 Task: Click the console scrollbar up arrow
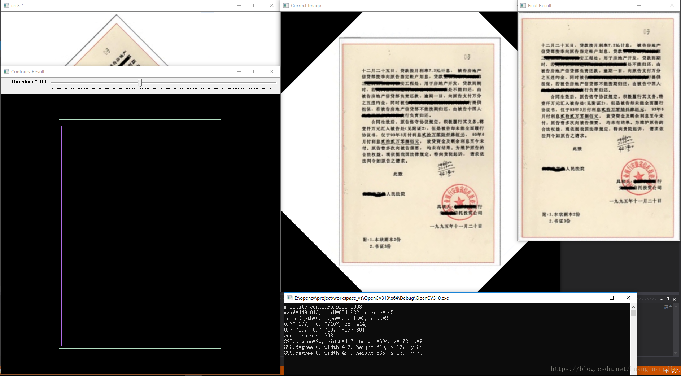tap(633, 307)
